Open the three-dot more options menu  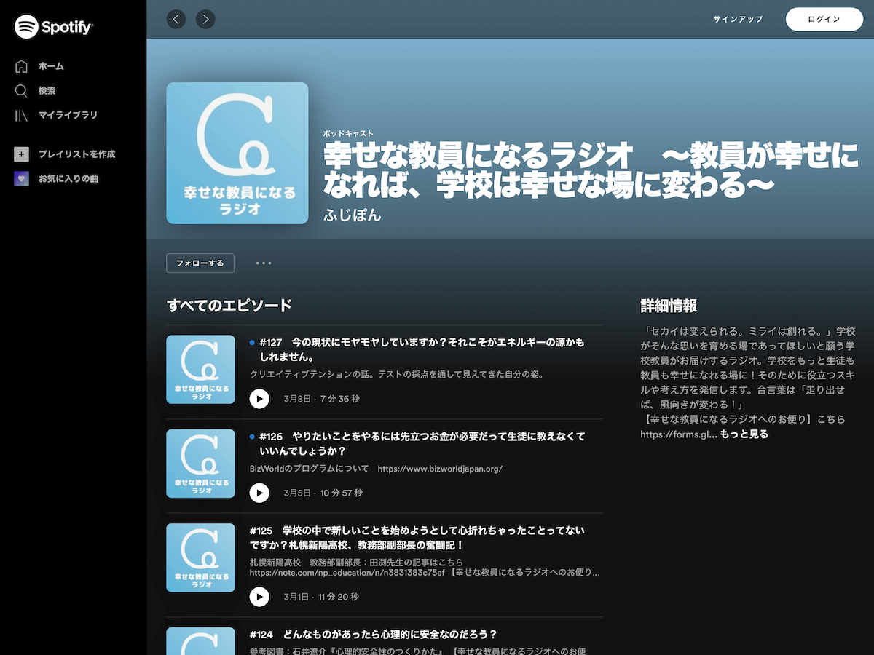264,263
